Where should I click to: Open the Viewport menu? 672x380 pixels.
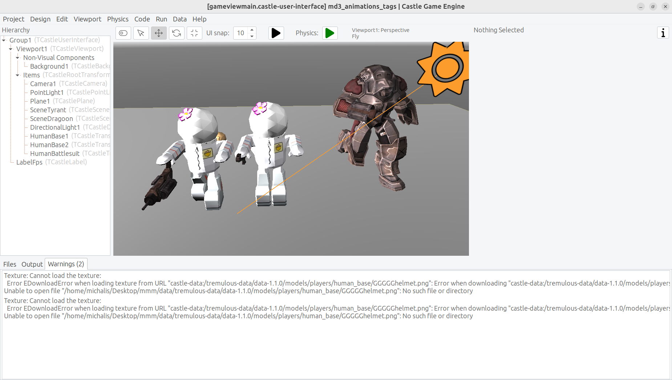88,19
